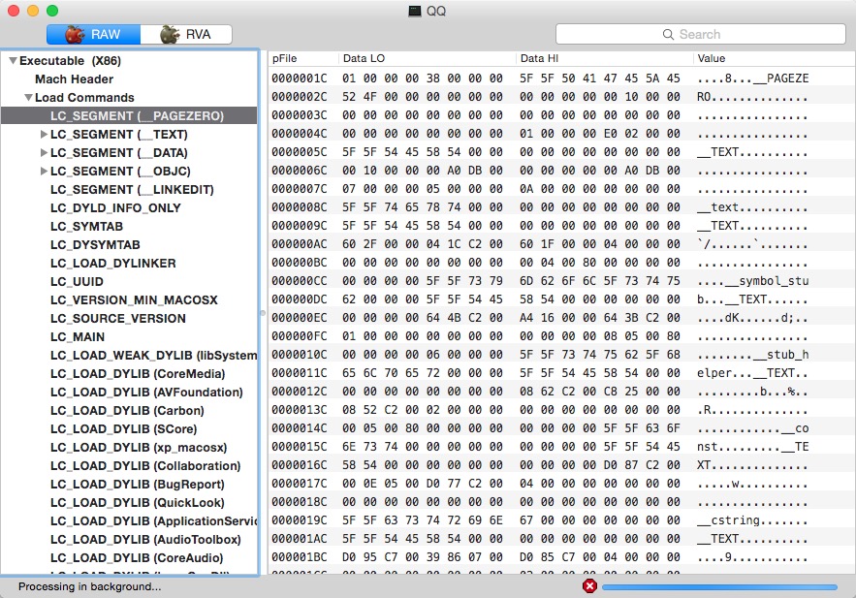Image resolution: width=856 pixels, height=598 pixels.
Task: Collapse the Load Commands node
Action: [x=28, y=98]
